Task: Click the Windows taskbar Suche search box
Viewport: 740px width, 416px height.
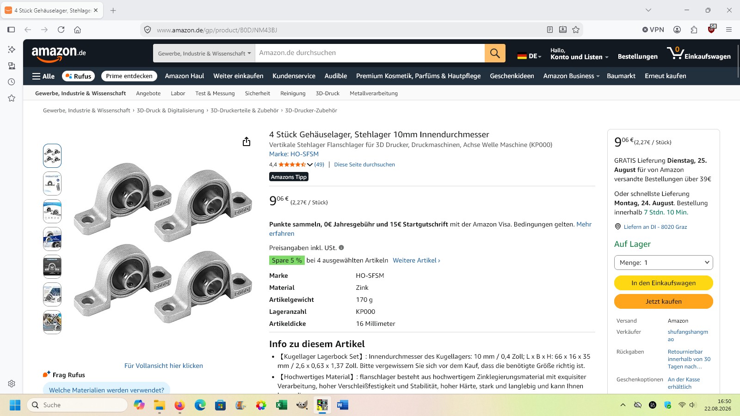Action: [x=77, y=405]
